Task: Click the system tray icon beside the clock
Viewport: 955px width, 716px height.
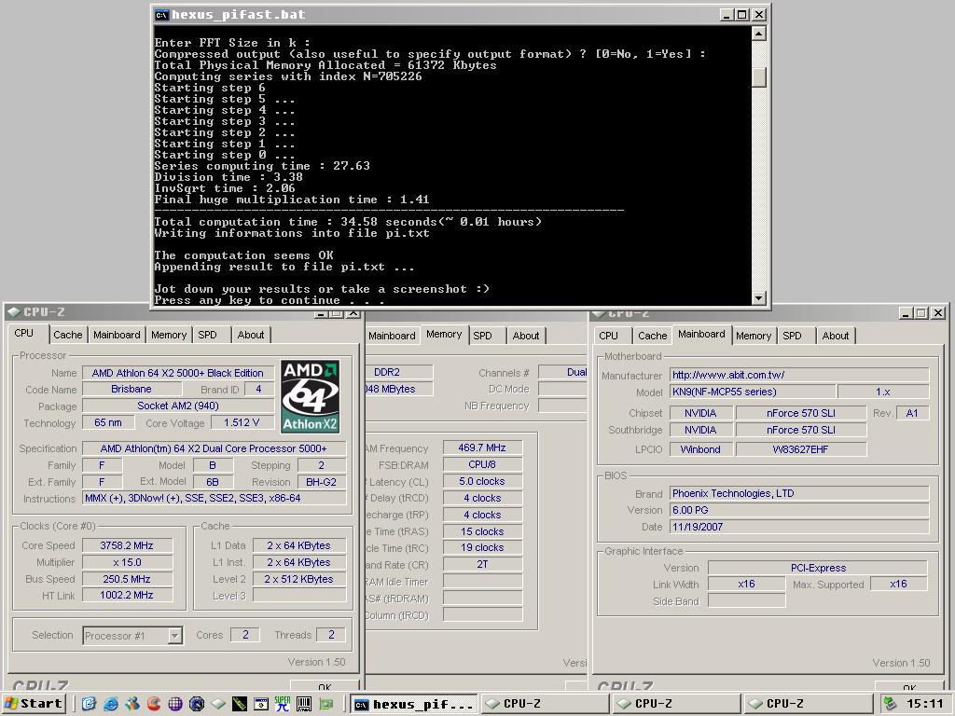Action: coord(890,704)
